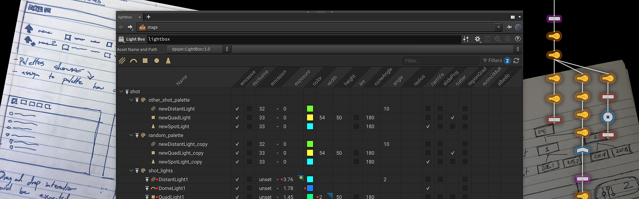Click the magnifier search icon
Viewport: 639px width, 199px height.
(498, 39)
